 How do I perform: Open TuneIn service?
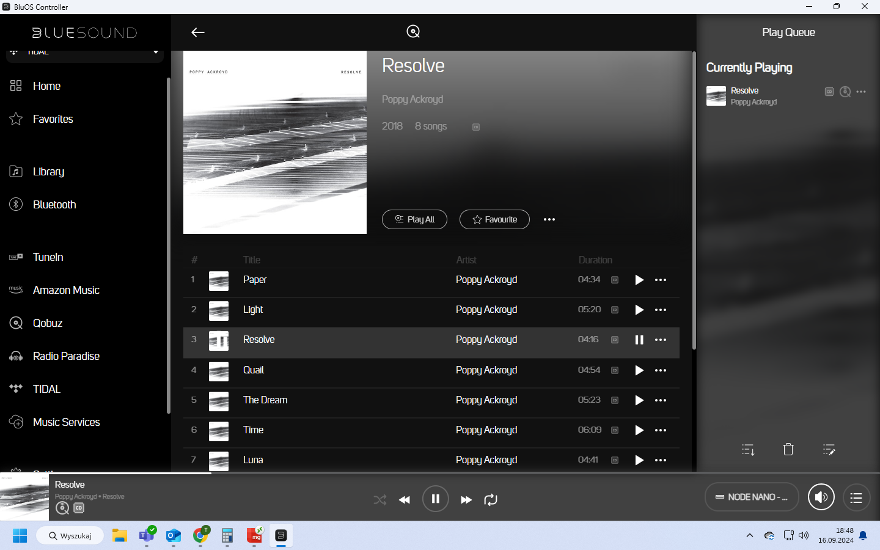coord(48,257)
